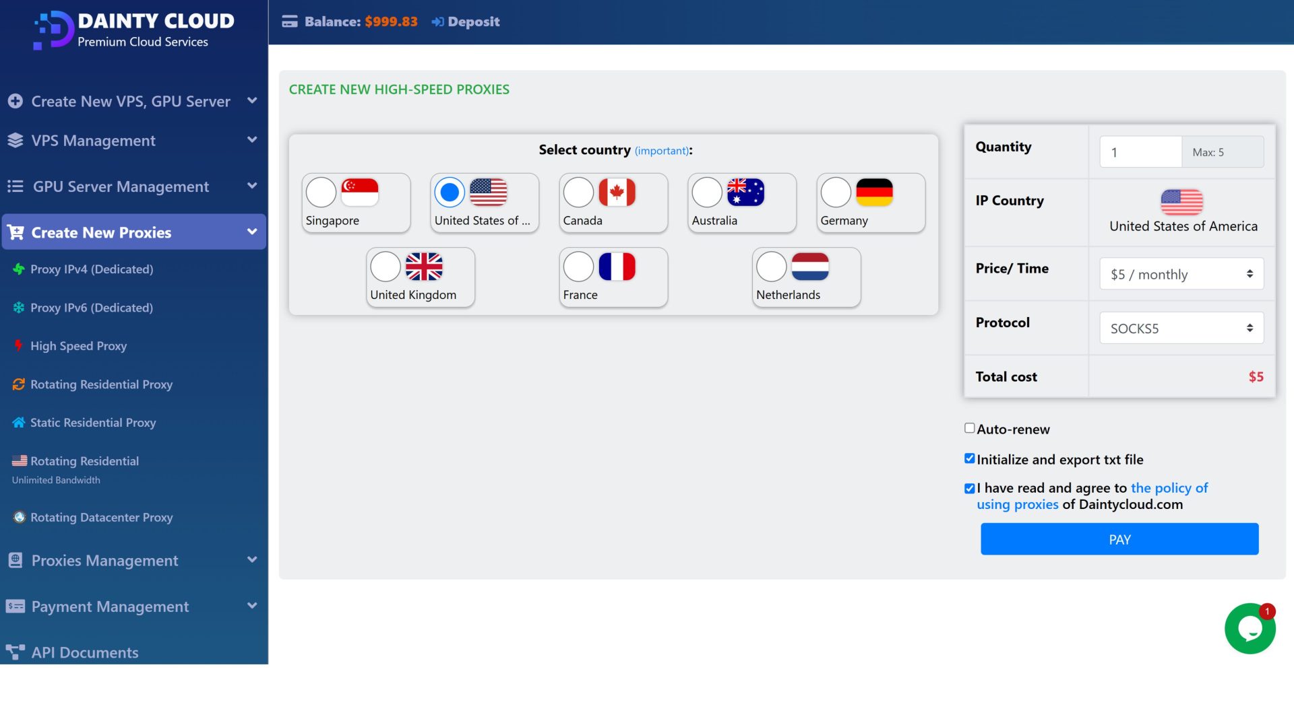This screenshot has width=1294, height=727.
Task: Click the green icon beside Proxy IPv4
Action: (x=19, y=269)
